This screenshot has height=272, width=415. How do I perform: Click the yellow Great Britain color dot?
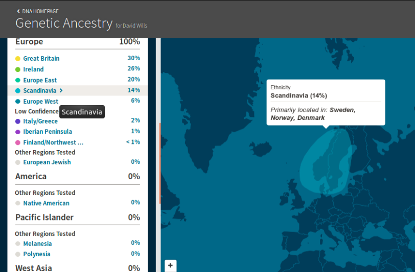[x=18, y=59]
